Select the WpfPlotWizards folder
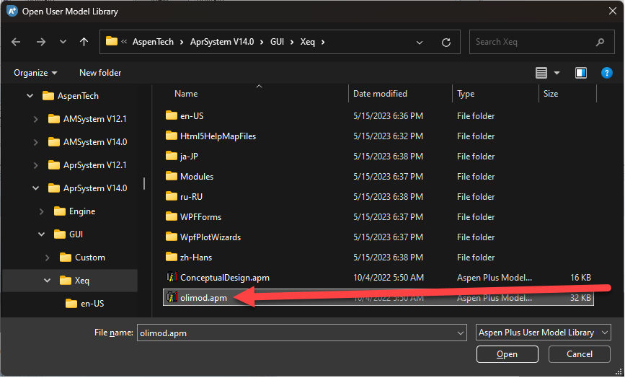This screenshot has width=625, height=378. [x=210, y=237]
